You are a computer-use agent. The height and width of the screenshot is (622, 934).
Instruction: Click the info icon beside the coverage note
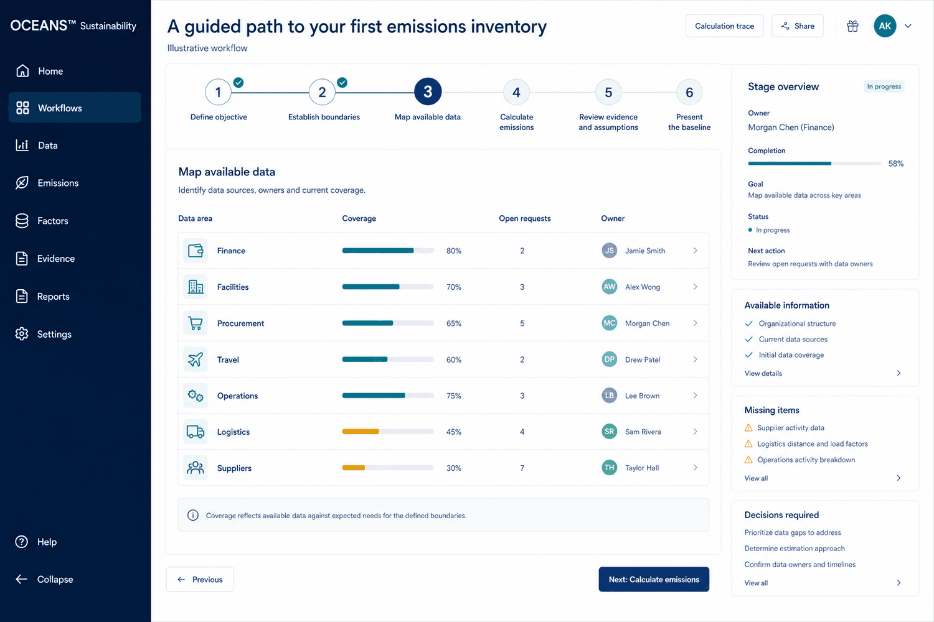click(193, 515)
